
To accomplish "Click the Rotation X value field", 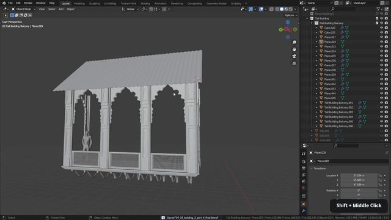I will pyautogui.click(x=359, y=190).
